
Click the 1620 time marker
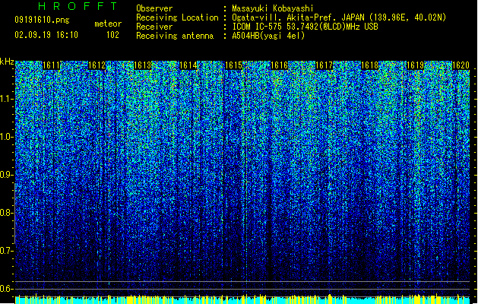pos(461,65)
